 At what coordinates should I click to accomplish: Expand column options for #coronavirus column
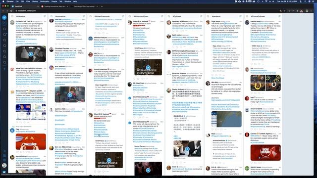(x=84, y=16)
